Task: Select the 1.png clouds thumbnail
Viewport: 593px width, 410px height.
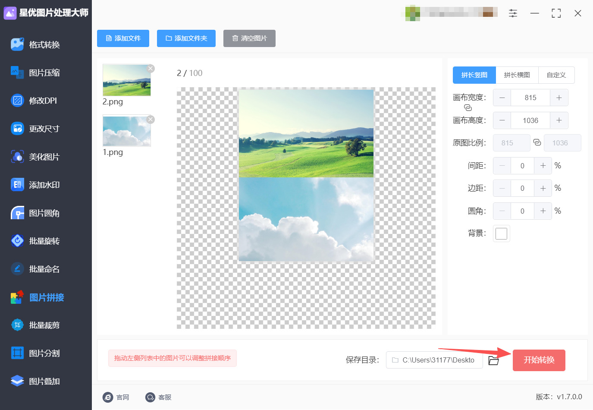Action: (127, 131)
